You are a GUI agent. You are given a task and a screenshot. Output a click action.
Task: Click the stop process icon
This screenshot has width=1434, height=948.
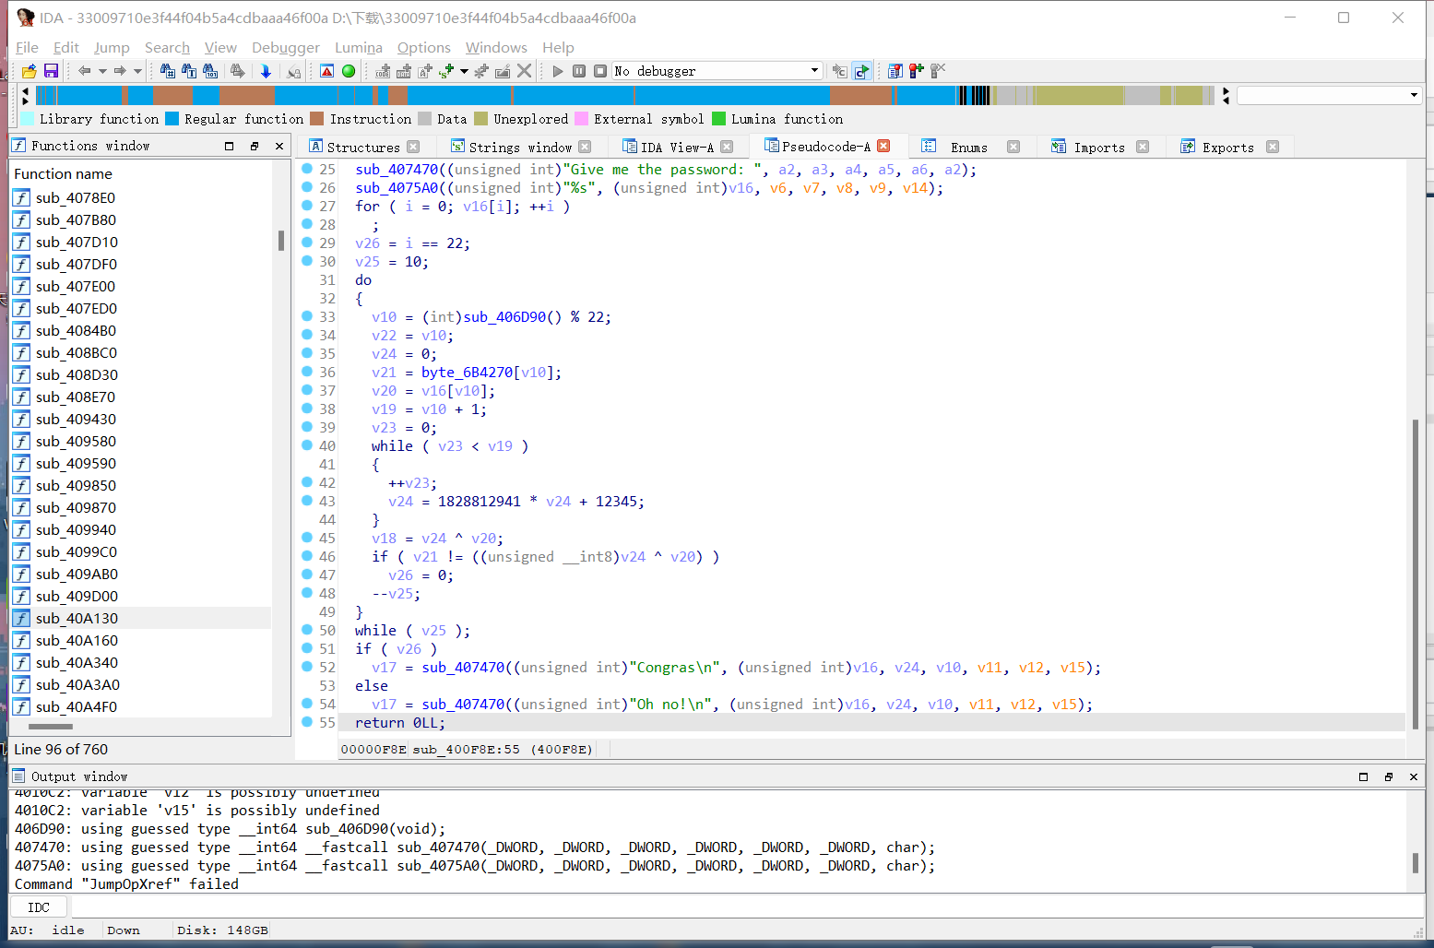(x=600, y=71)
